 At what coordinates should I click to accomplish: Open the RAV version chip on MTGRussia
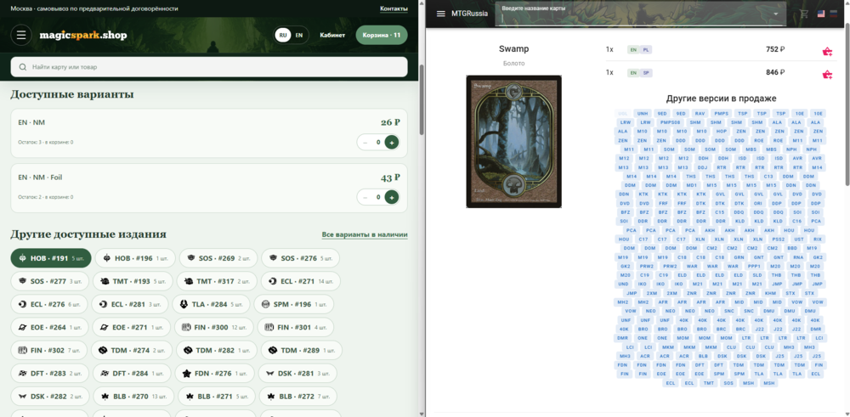click(700, 113)
